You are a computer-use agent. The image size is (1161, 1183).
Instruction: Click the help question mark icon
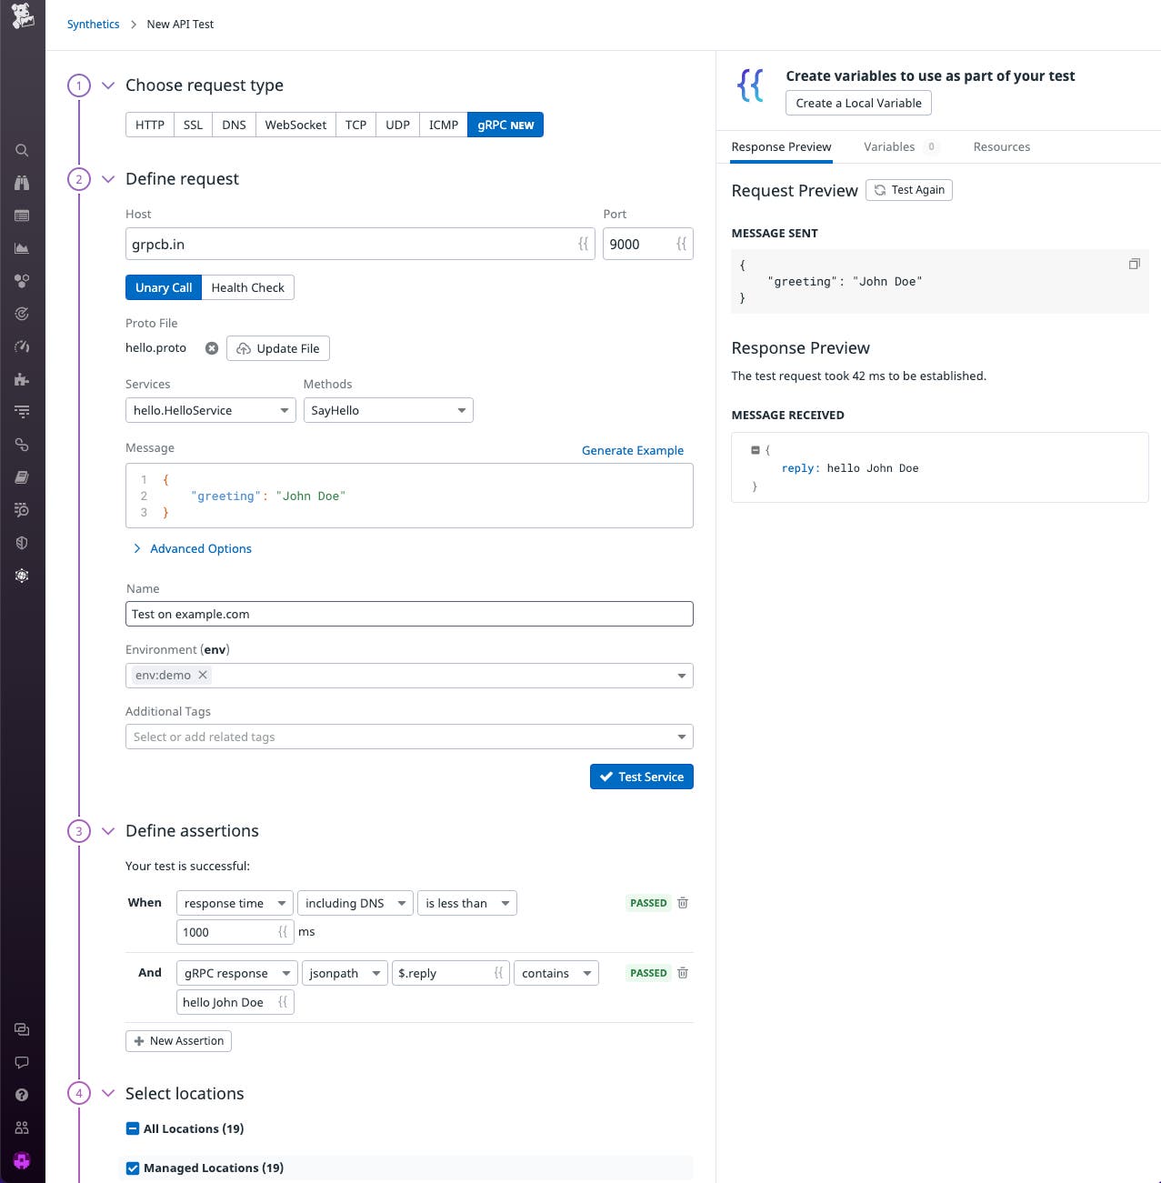22,1095
